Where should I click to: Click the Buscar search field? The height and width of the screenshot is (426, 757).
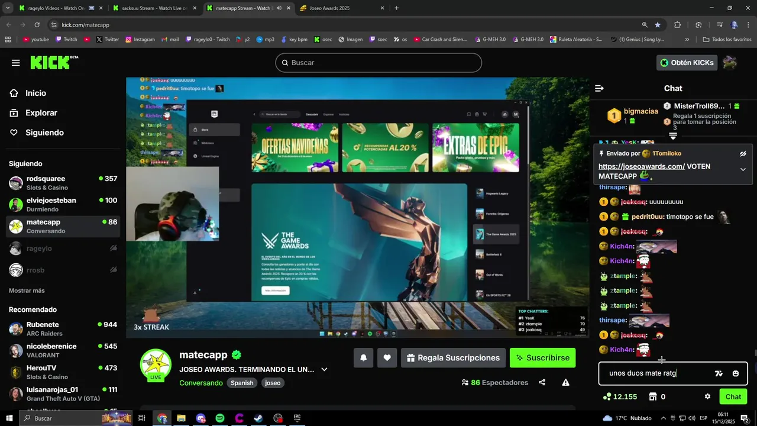[378, 63]
